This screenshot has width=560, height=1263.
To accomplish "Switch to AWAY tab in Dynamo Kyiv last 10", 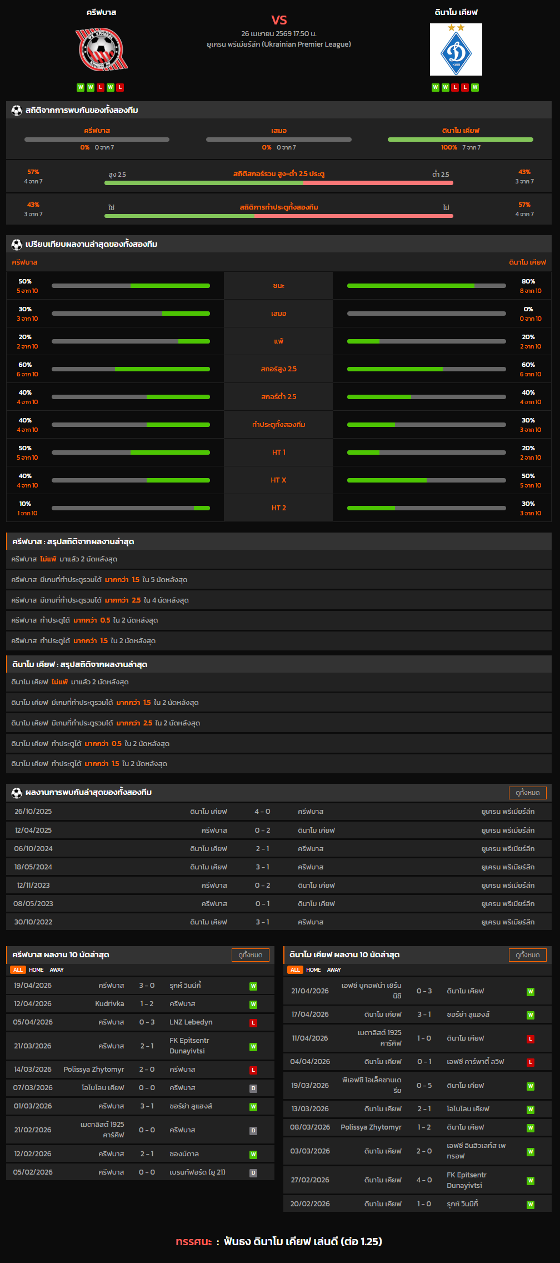I will click(x=334, y=970).
